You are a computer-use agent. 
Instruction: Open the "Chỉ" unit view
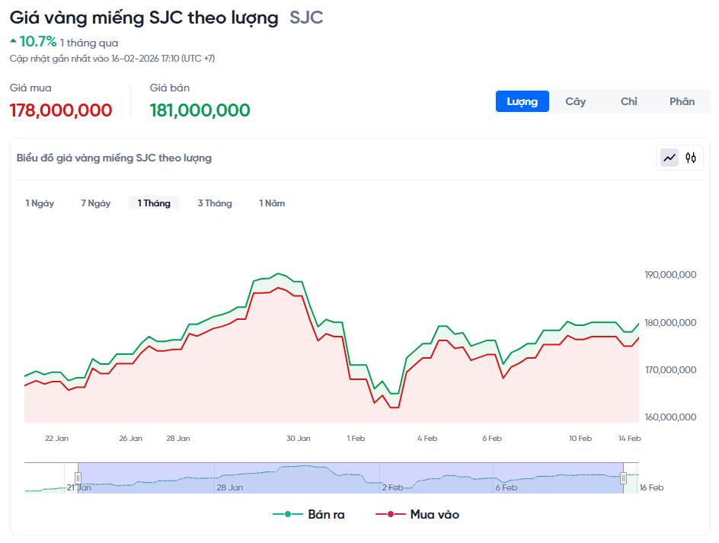coord(628,101)
